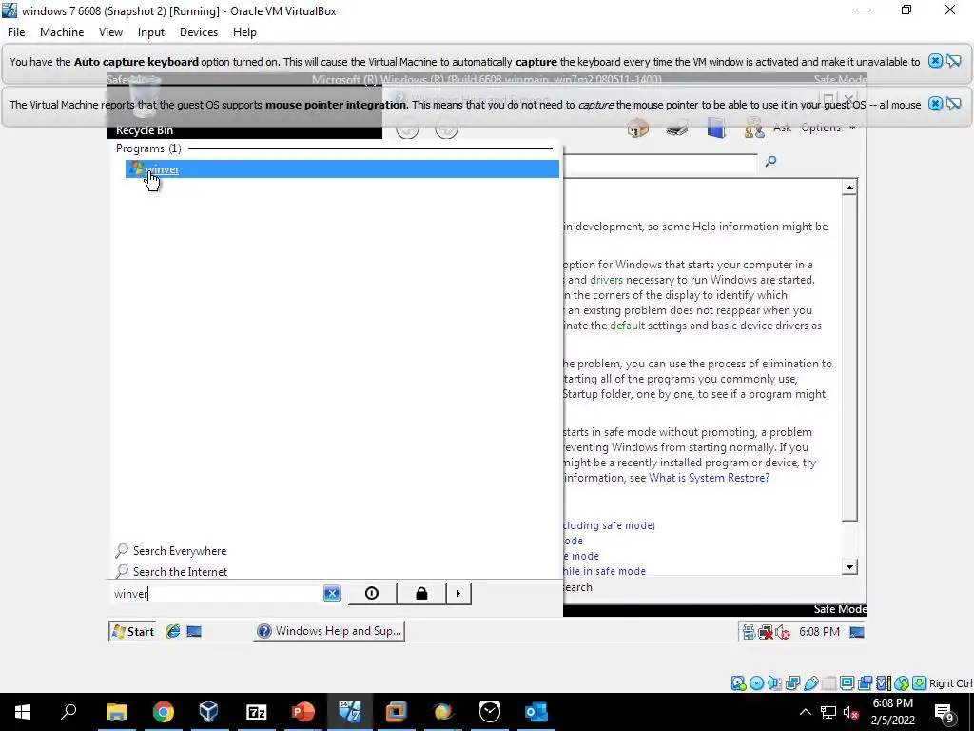Open the Options dropdown in Help window
This screenshot has width=974, height=731.
click(828, 128)
